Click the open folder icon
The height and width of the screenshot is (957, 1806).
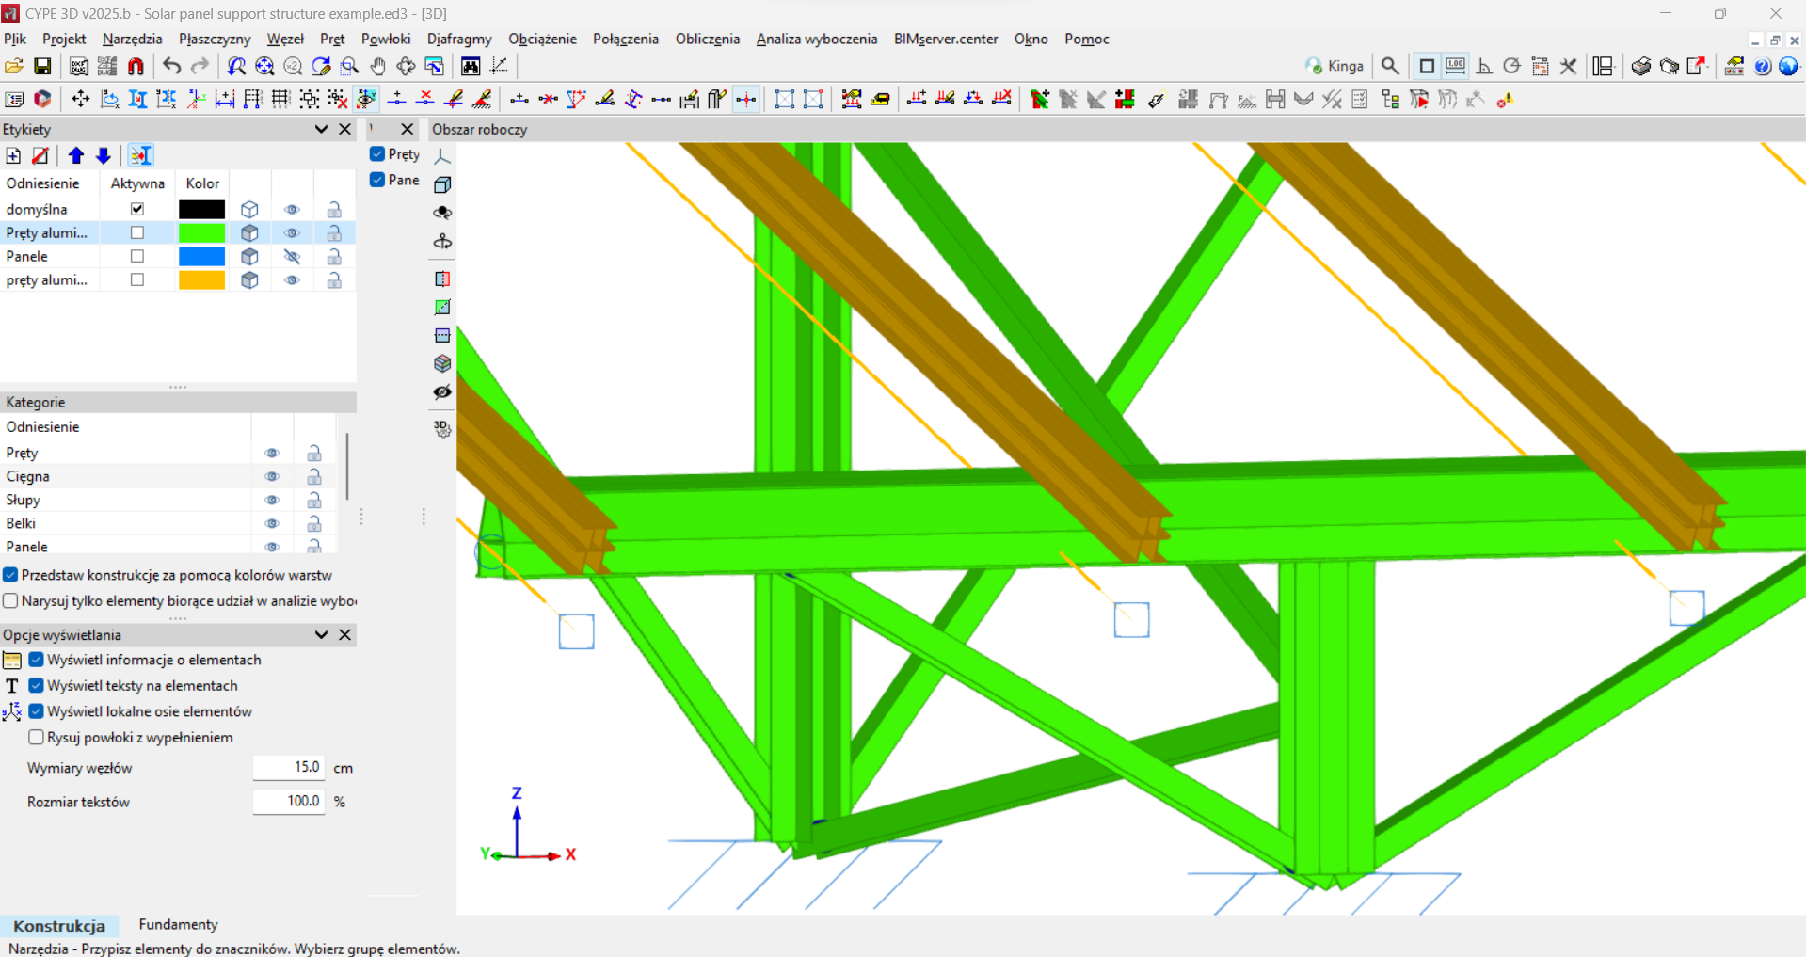(x=14, y=66)
